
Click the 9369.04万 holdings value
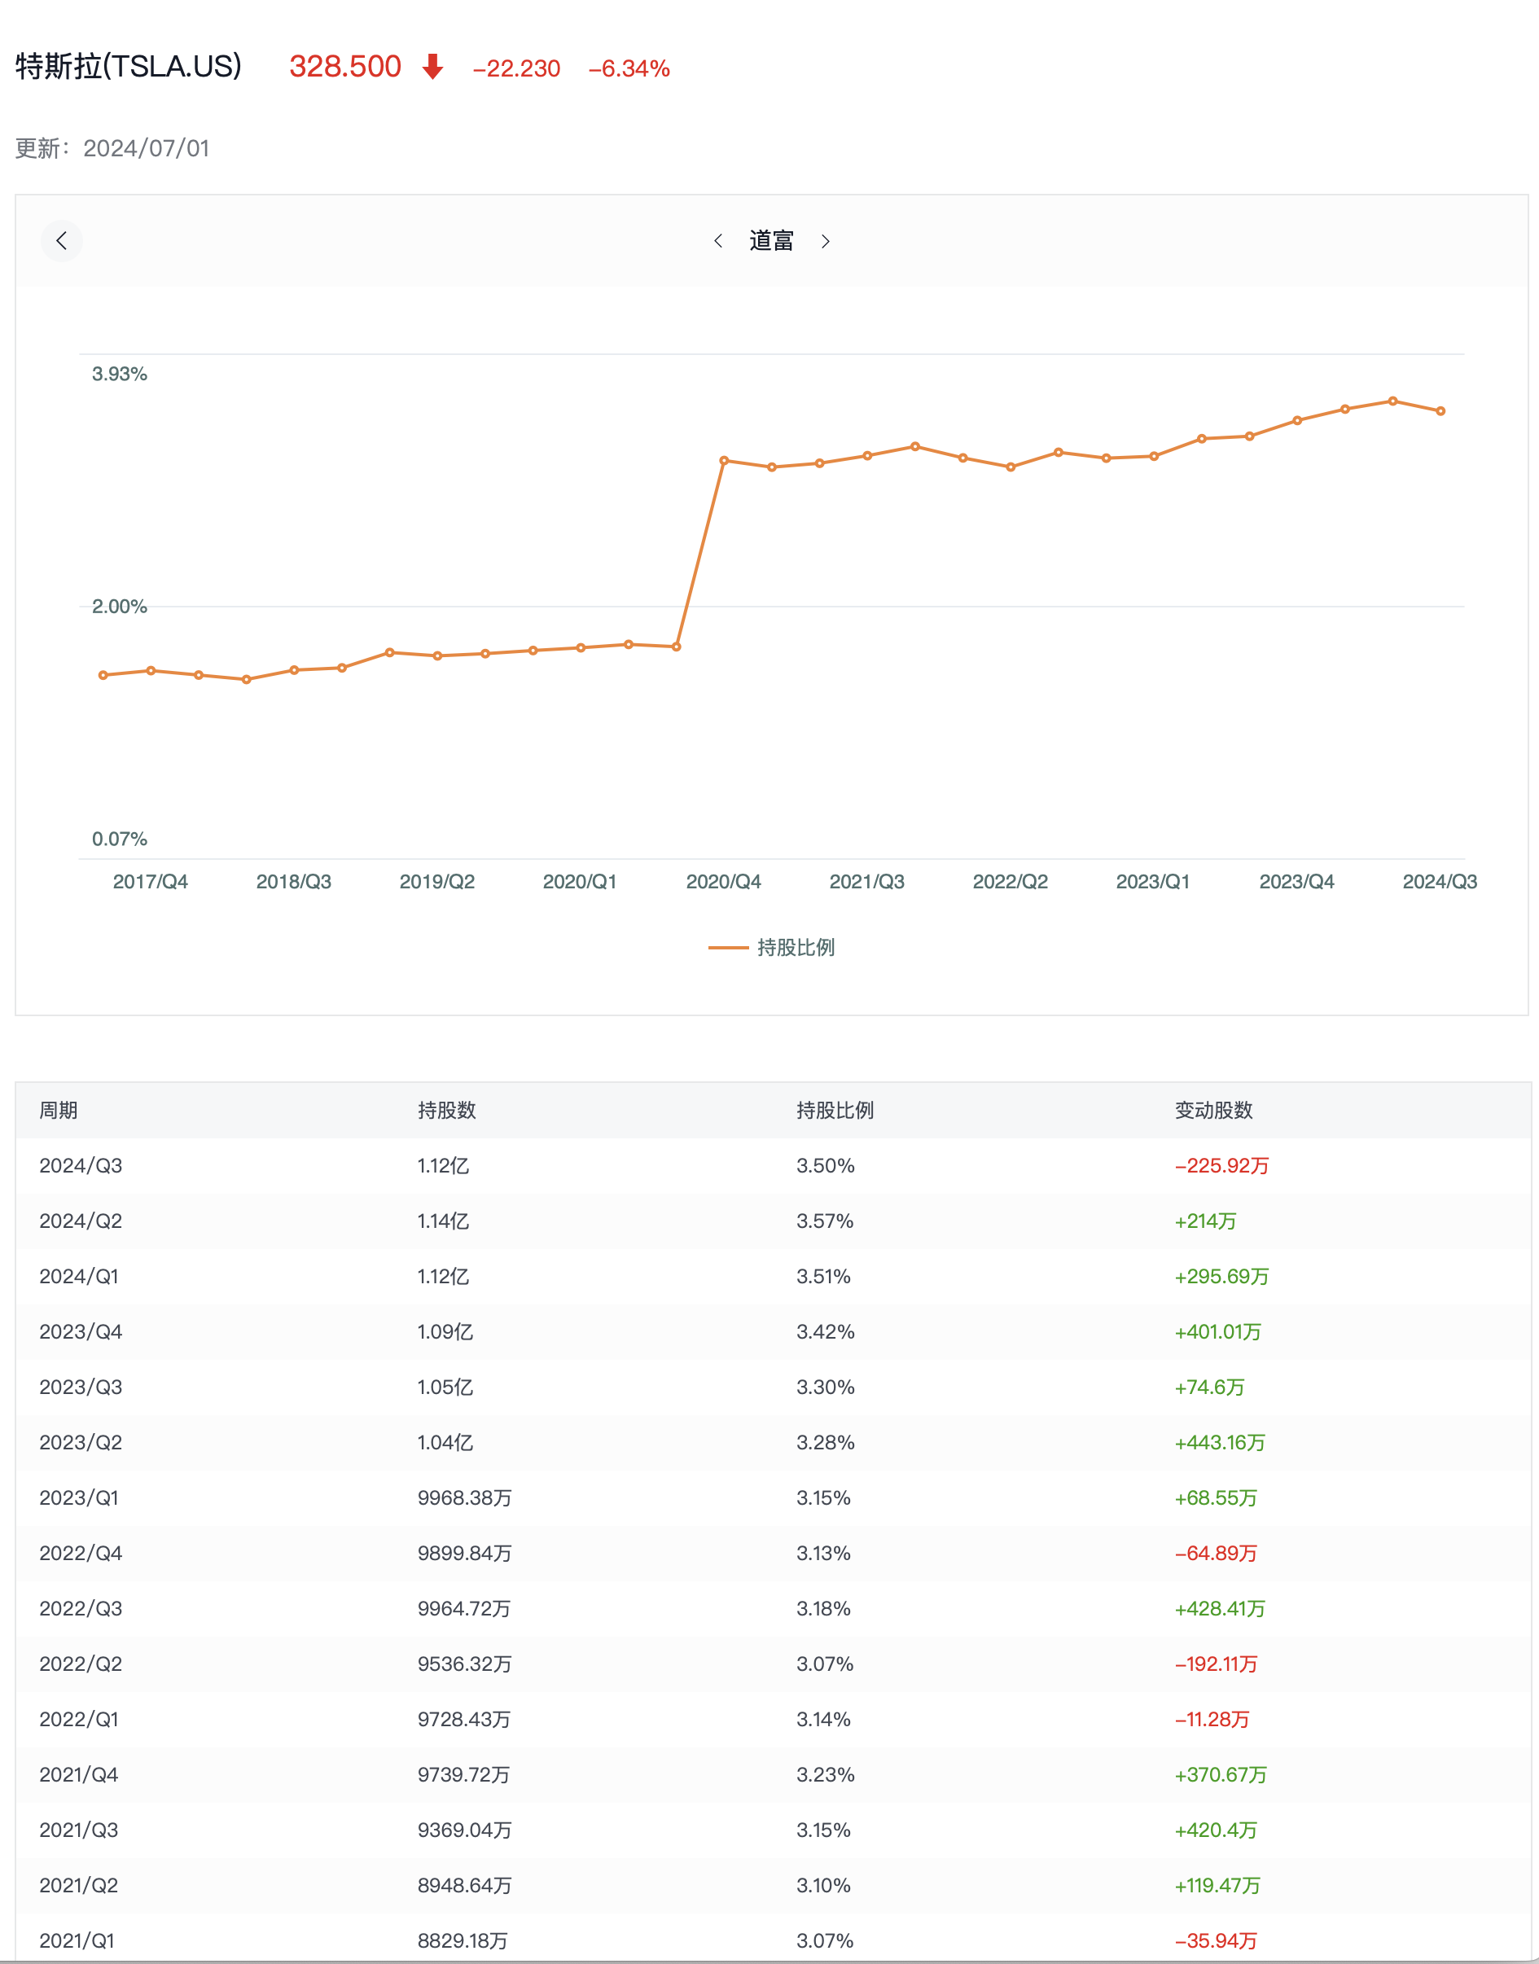(x=465, y=1830)
